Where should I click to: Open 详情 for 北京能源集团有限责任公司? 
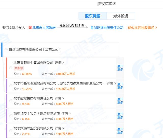coord(59,98)
